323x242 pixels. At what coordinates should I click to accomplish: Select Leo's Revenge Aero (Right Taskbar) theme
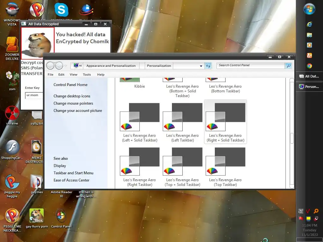tap(140, 167)
